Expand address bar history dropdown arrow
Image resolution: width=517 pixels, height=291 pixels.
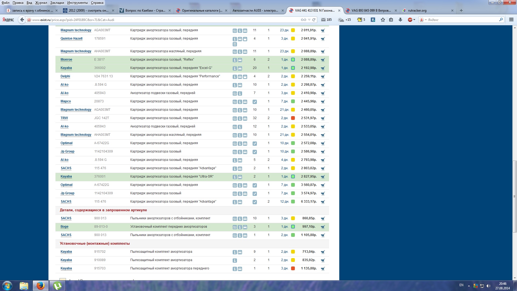(x=309, y=20)
